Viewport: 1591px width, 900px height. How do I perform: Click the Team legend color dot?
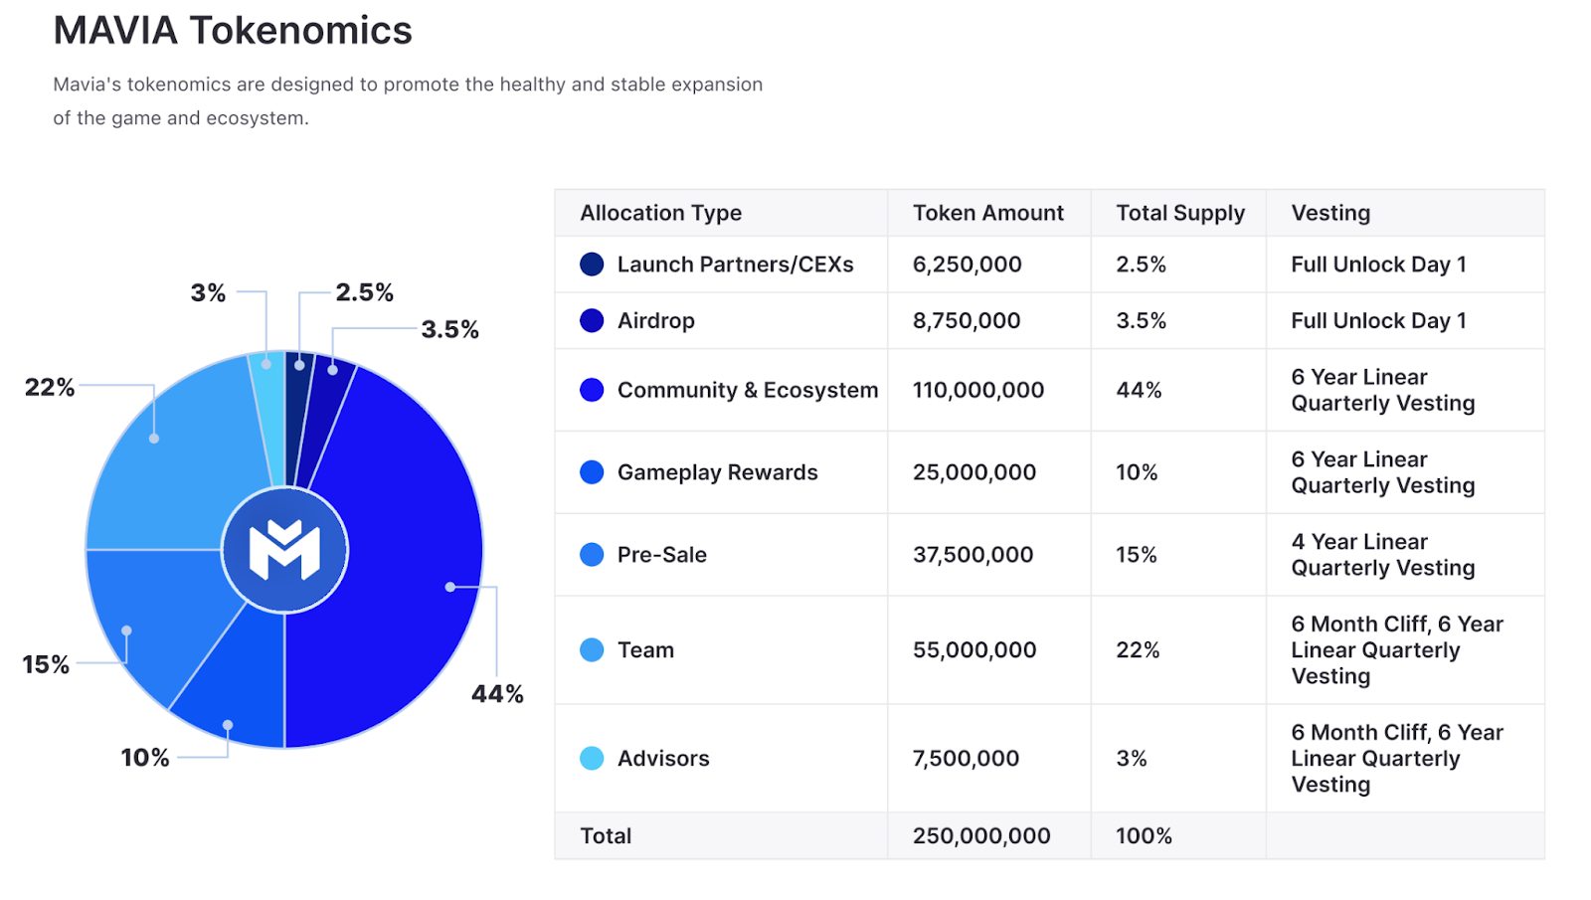[592, 650]
